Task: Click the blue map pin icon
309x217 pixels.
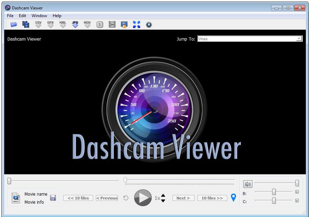Action: click(x=233, y=197)
